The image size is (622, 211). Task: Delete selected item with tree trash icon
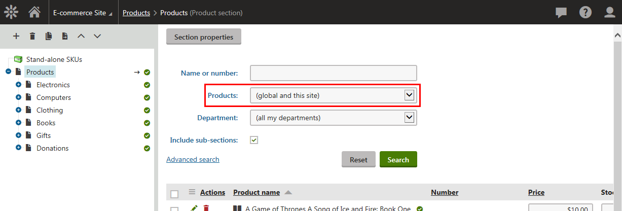(x=32, y=36)
